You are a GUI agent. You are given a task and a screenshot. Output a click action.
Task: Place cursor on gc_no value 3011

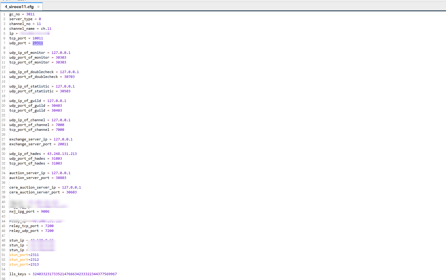click(x=30, y=14)
